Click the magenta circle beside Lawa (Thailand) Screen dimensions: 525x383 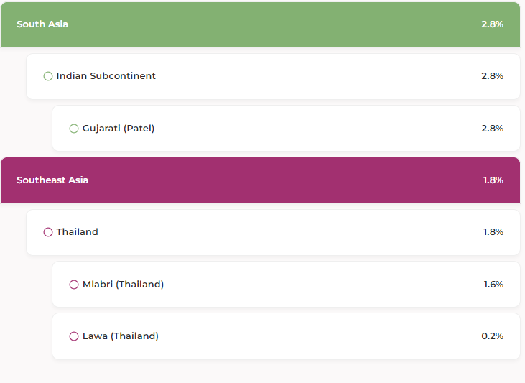pyautogui.click(x=74, y=336)
